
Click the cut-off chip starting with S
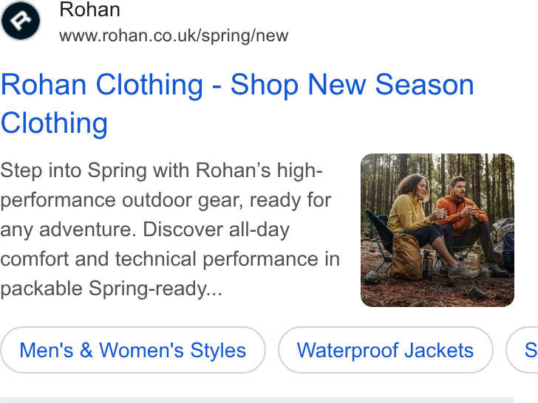[x=522, y=350]
